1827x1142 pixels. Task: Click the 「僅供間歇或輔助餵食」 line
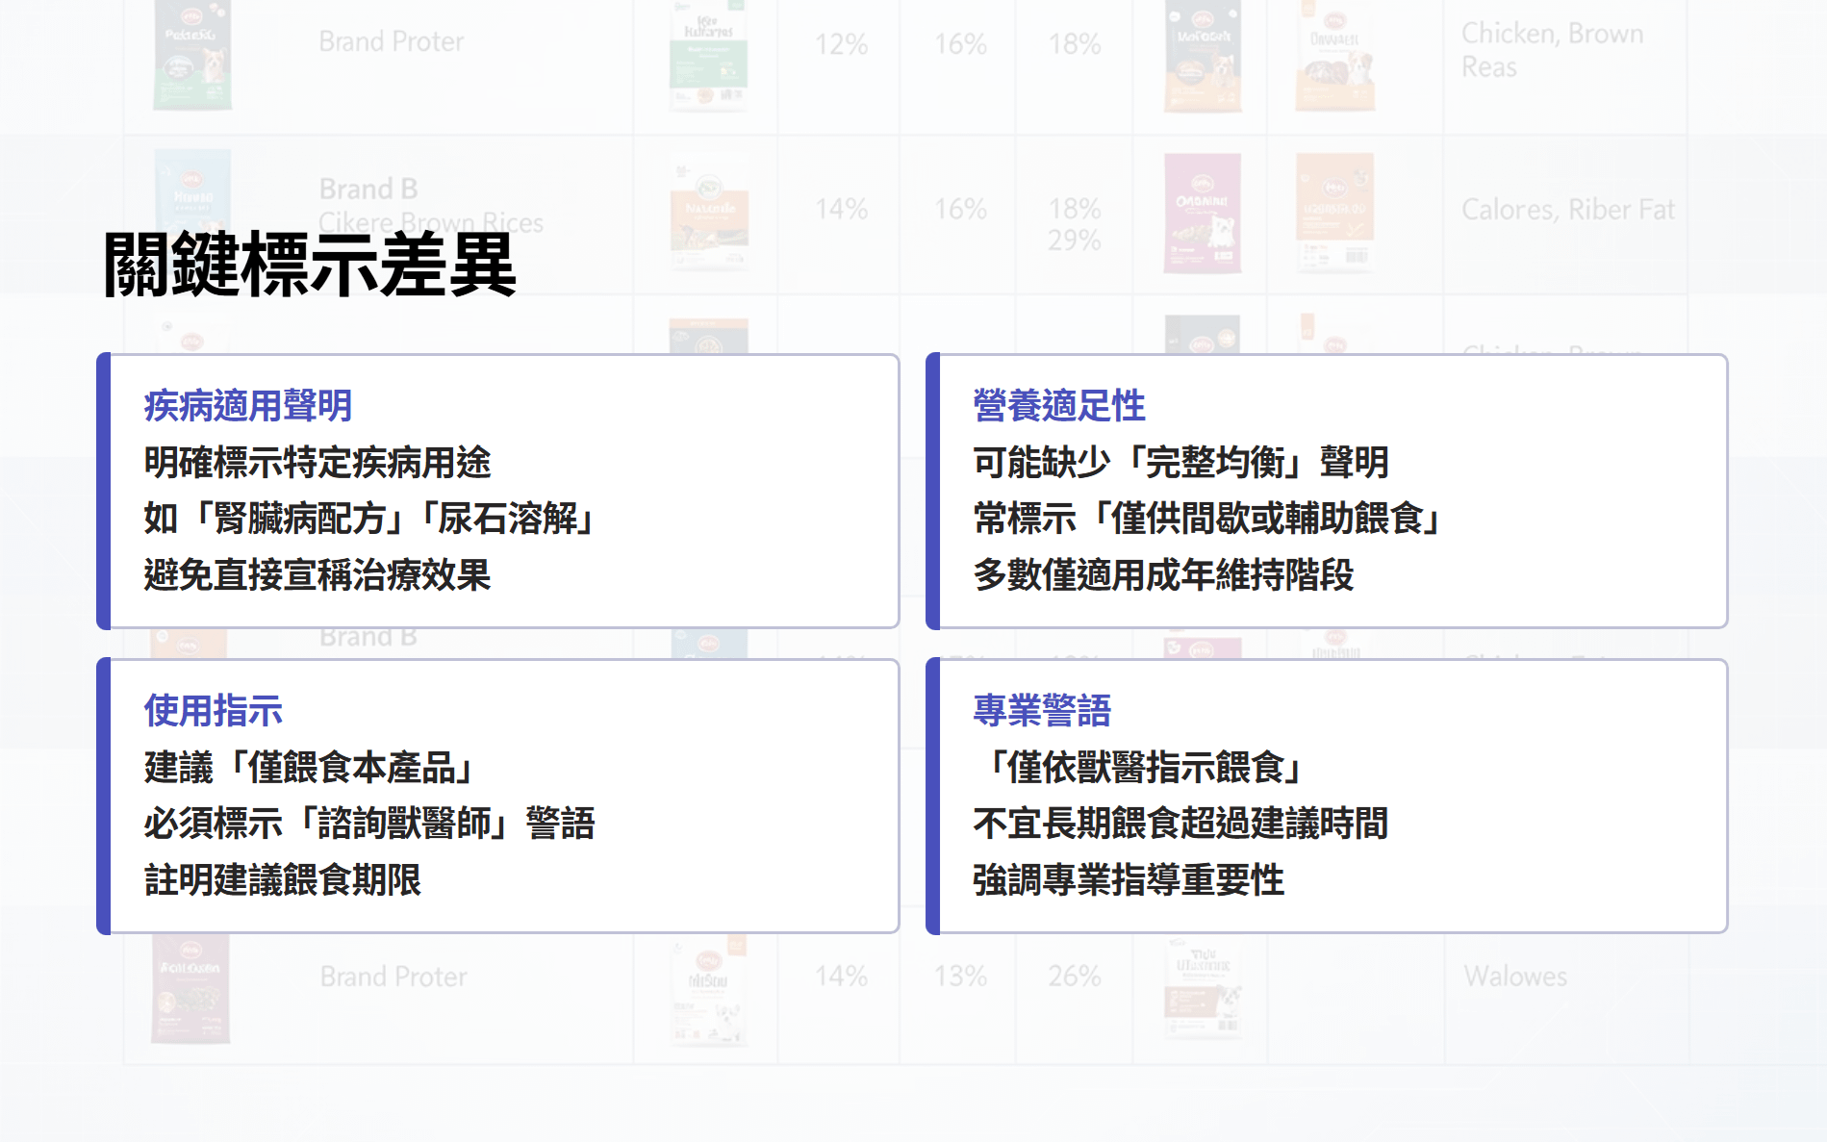point(1208,519)
